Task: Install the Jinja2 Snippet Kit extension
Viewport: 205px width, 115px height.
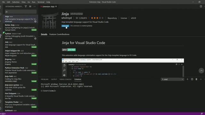Action: 34,56
